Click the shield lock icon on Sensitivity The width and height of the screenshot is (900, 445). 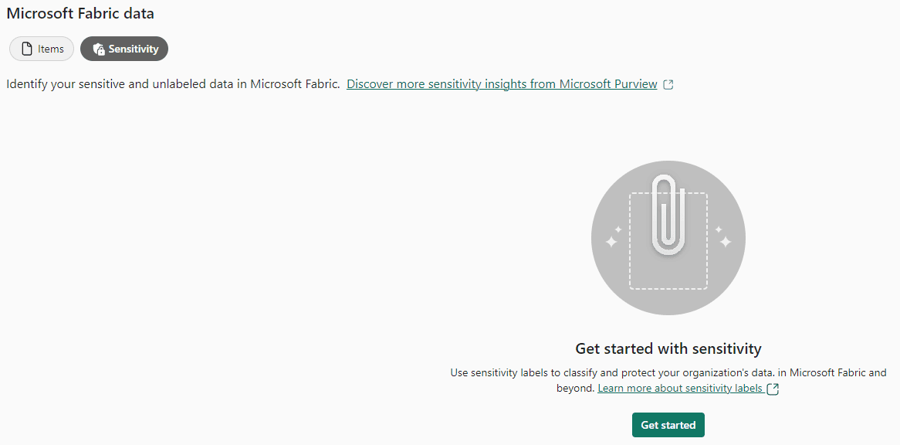[99, 49]
